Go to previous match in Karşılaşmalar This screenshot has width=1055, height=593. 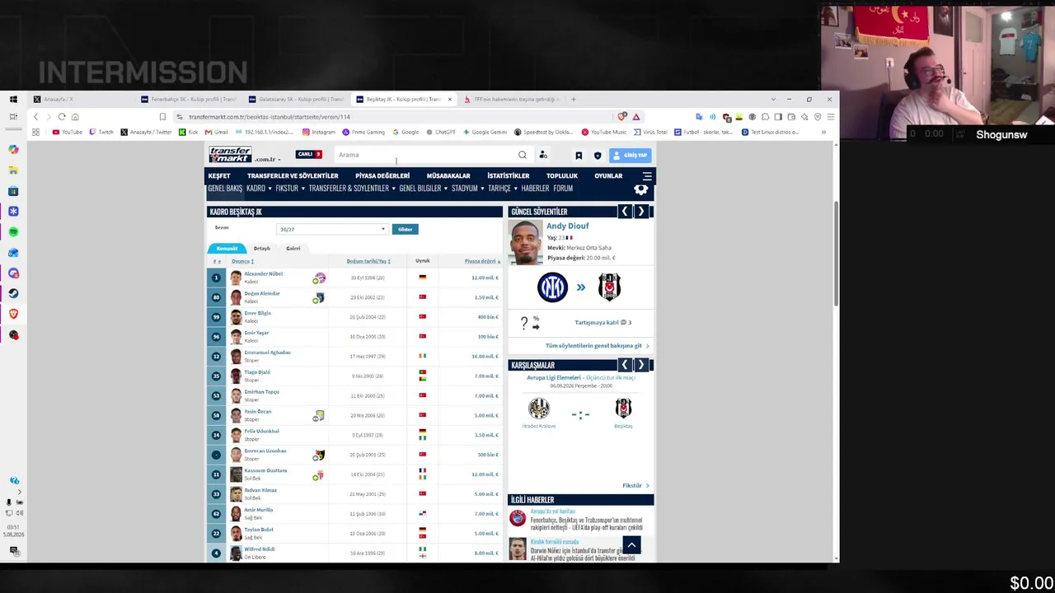(625, 365)
